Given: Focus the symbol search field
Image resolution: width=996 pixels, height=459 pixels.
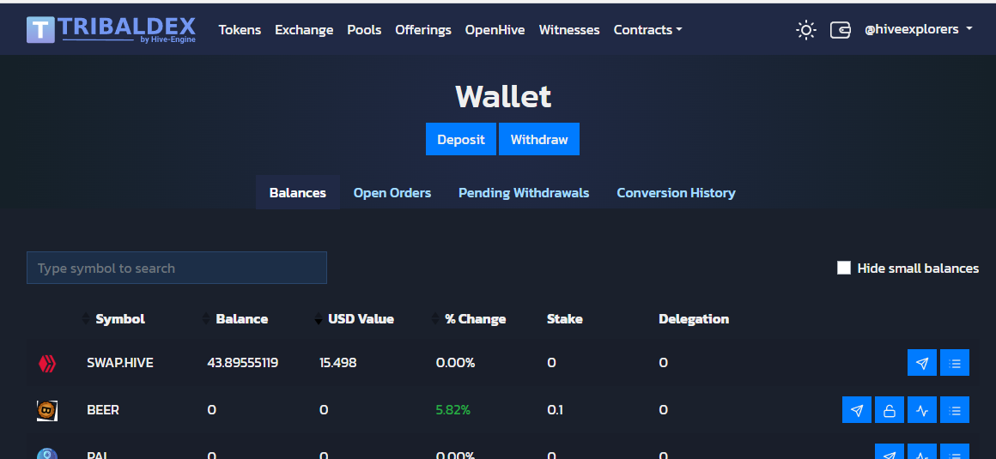Looking at the screenshot, I should pos(177,268).
